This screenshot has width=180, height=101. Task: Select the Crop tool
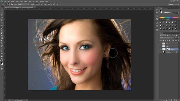2,20
